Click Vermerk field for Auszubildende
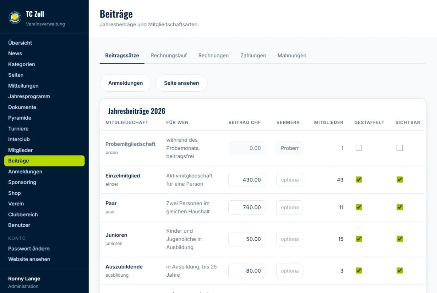This screenshot has height=293, width=437. [x=290, y=271]
